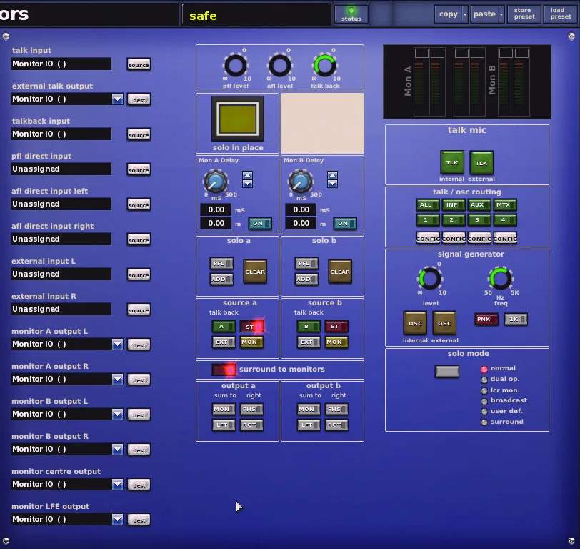Image resolution: width=580 pixels, height=549 pixels.
Task: Open copy options dropdown arrow
Action: click(x=465, y=14)
